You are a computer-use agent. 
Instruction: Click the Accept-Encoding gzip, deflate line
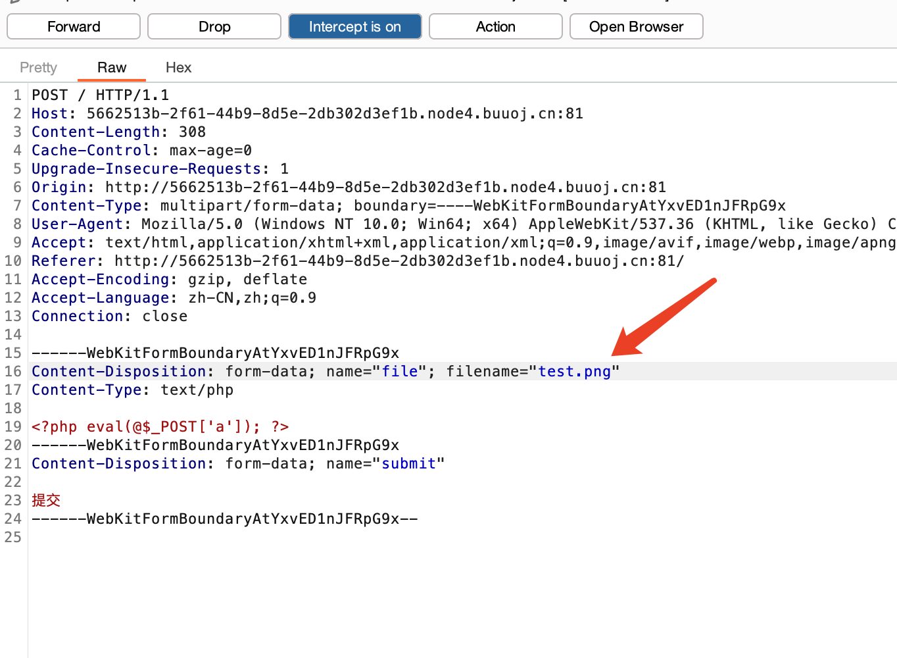tap(169, 279)
